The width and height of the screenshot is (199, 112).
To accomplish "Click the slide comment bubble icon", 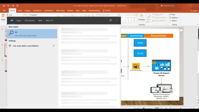I will coord(181,30).
